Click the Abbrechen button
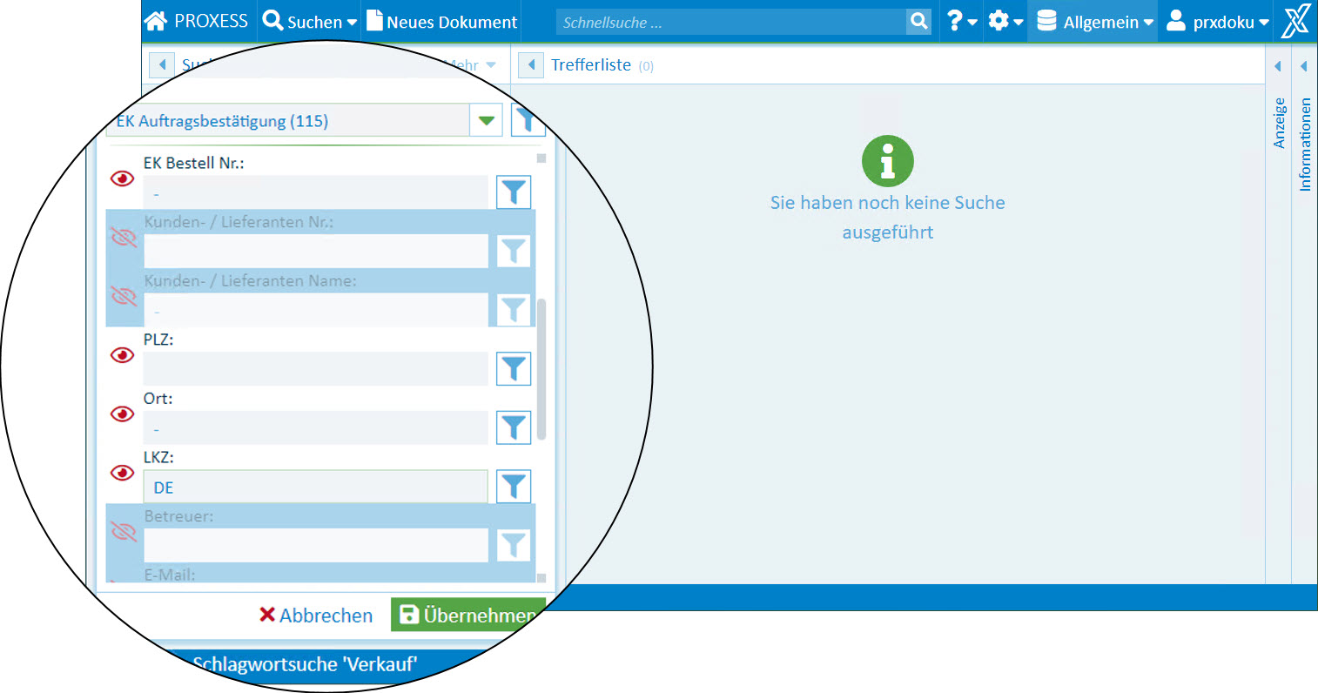This screenshot has width=1318, height=693. click(x=316, y=616)
